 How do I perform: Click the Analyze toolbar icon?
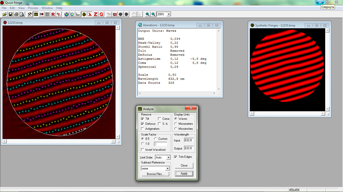point(36,14)
